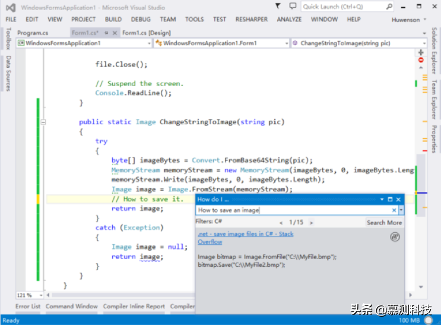Viewport: 441px width, 325px height.
Task: Open the Data Sources side panel
Action: point(8,74)
